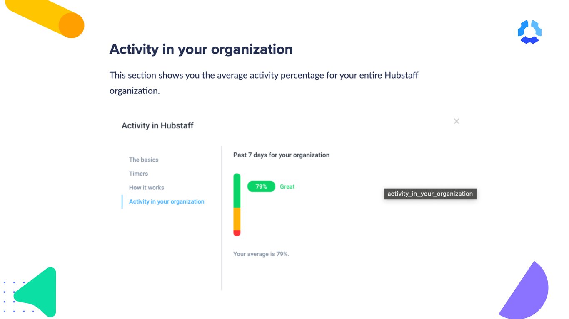
Task: Click the purple semicircle shape
Action: pyautogui.click(x=525, y=291)
